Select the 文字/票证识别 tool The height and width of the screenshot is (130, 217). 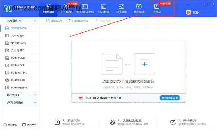pos(85,9)
